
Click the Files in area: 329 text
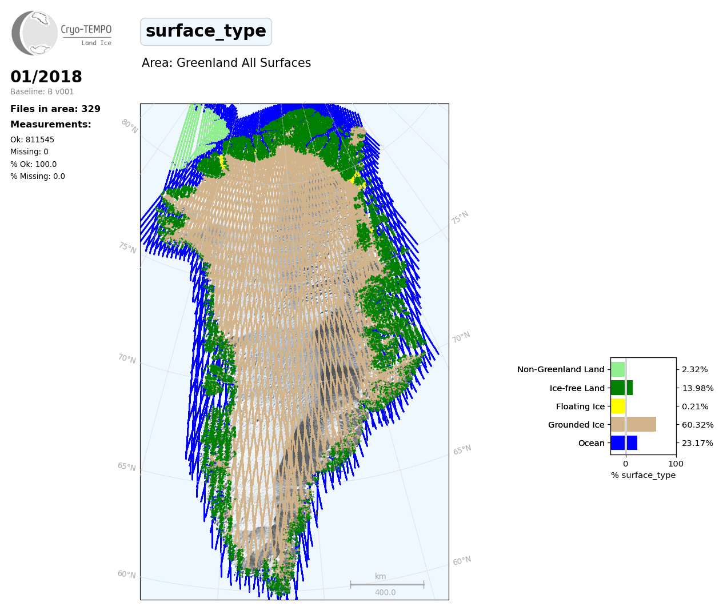pyautogui.click(x=55, y=109)
